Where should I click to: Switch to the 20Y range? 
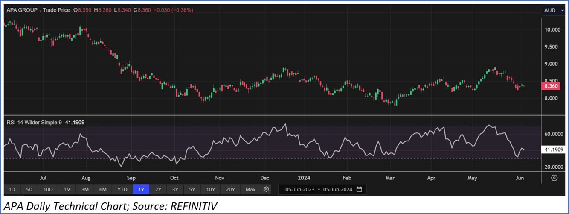coord(230,189)
